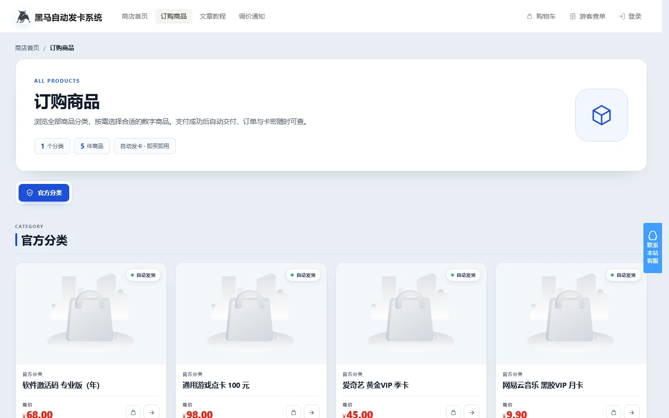Click 商店首页 breadcrumb link

click(x=27, y=48)
